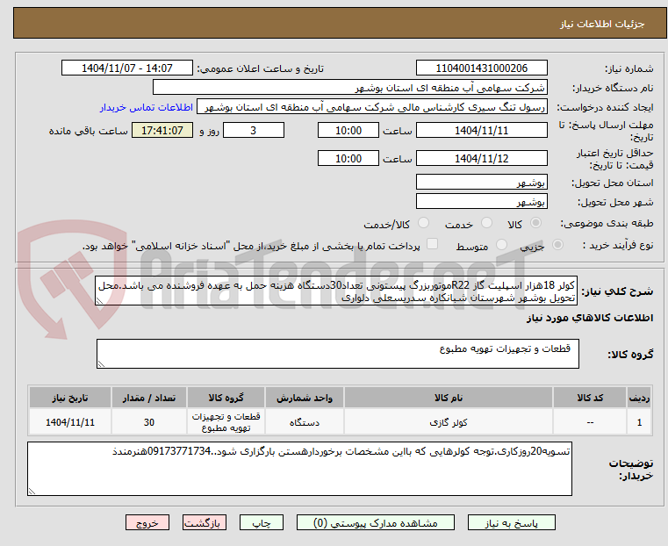Select the جزیی purchase type radio

[557, 244]
